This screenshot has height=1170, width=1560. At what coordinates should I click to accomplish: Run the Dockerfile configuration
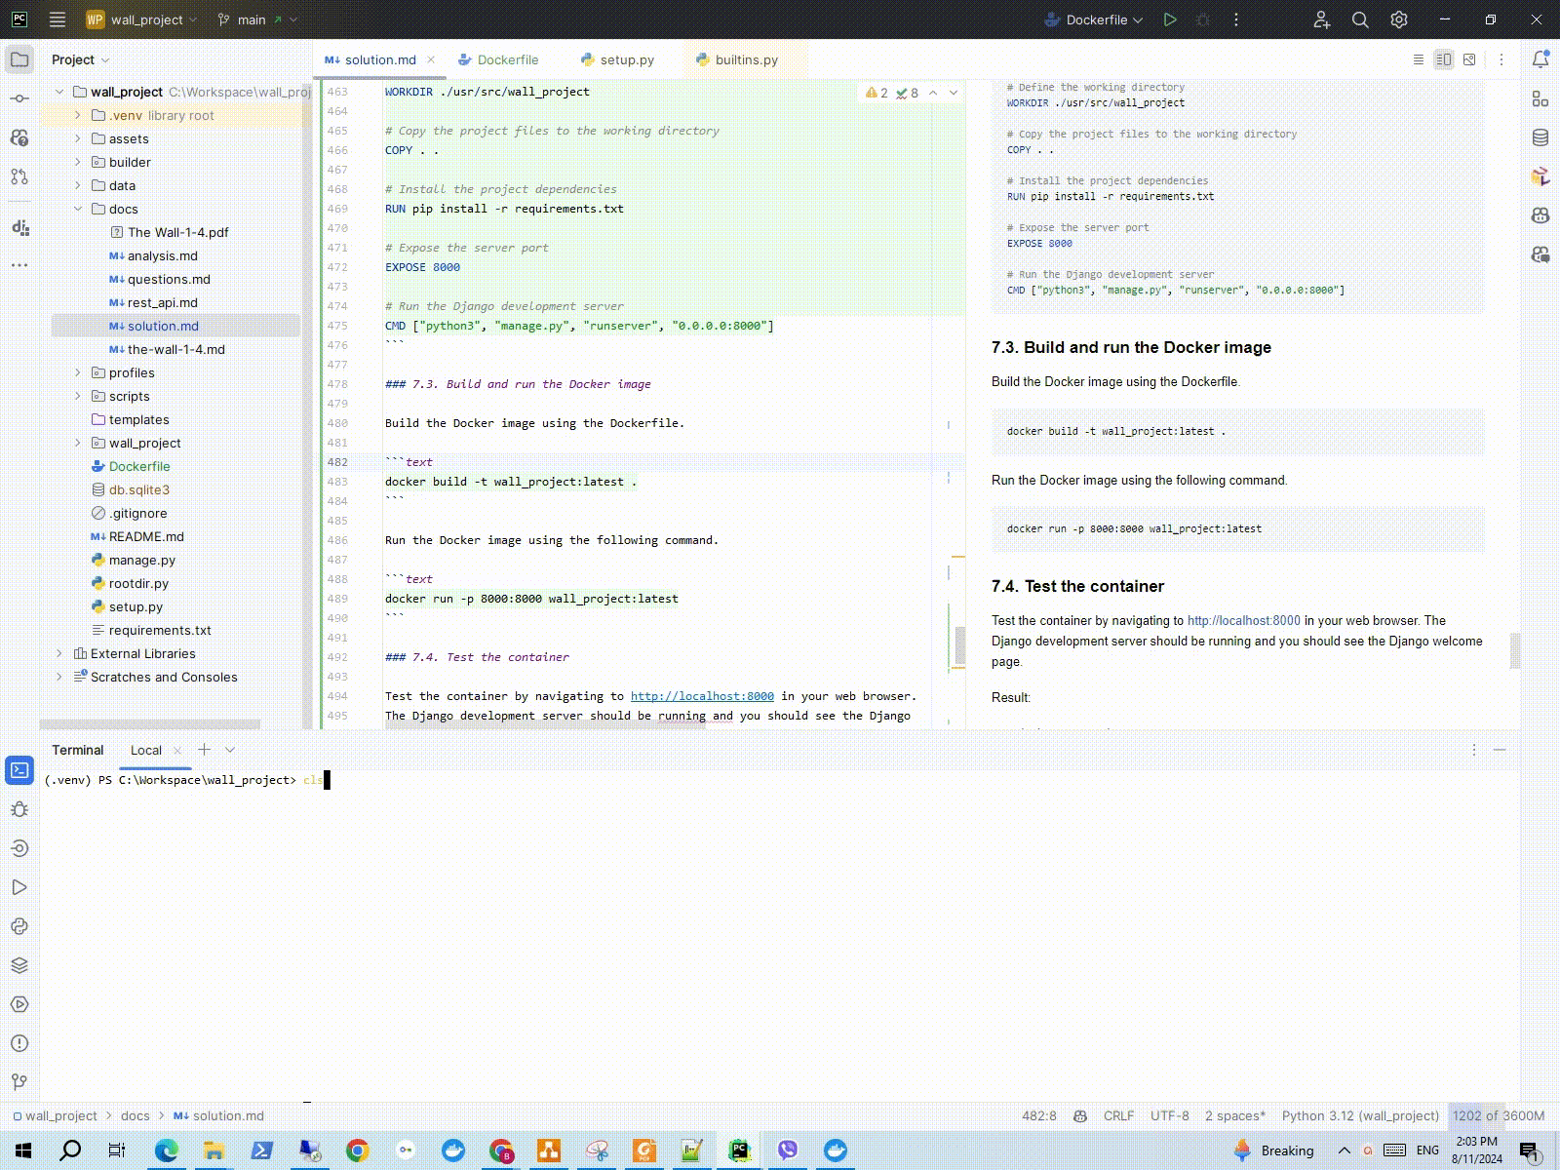click(1170, 19)
